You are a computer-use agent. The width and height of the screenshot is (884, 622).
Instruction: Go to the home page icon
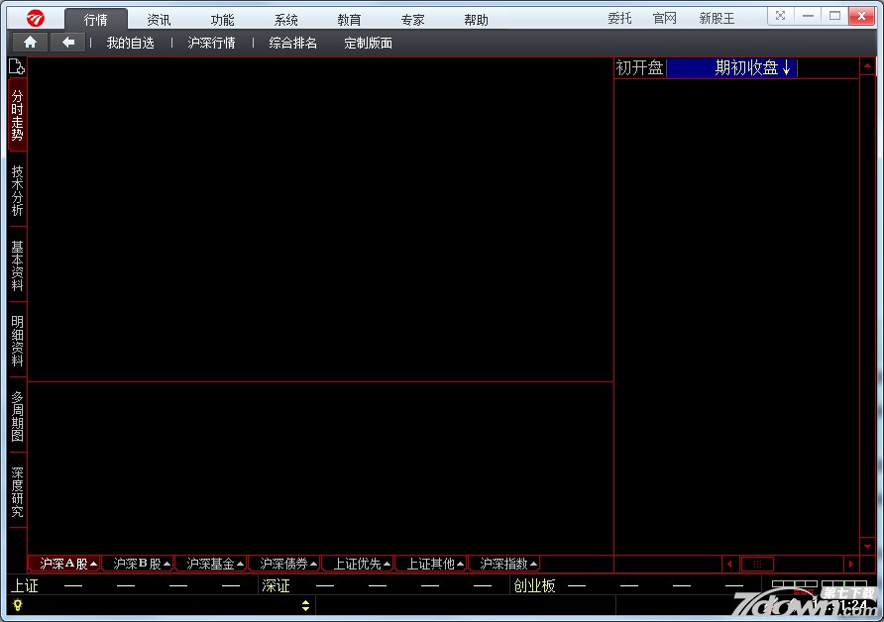point(30,43)
